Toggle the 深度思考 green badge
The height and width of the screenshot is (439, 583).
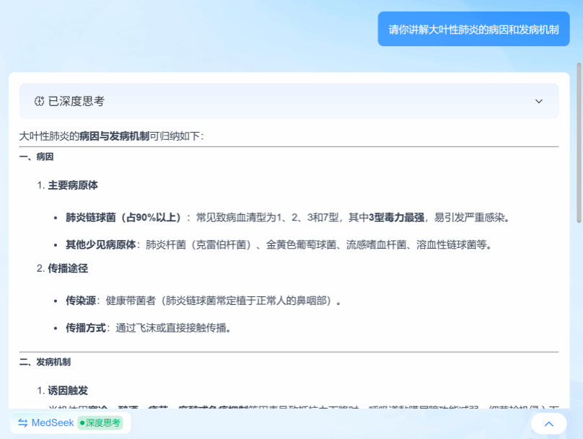100,422
